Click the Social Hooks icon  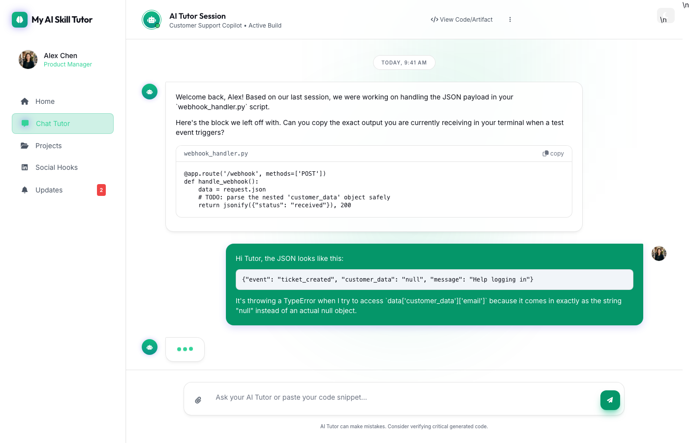(25, 167)
